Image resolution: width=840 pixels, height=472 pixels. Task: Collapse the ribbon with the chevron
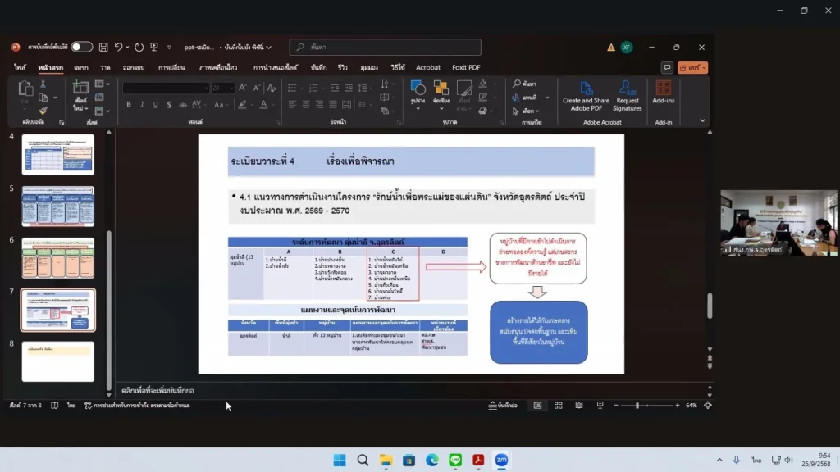pyautogui.click(x=702, y=120)
